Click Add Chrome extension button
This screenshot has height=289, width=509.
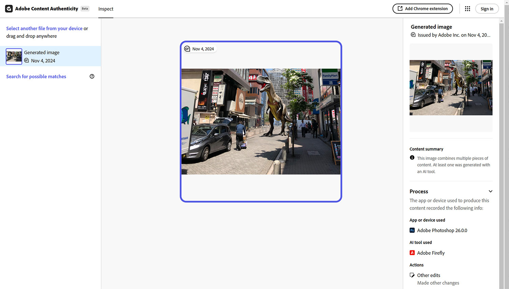(422, 9)
